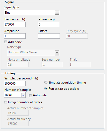Click the Phase (deg) input field
The width and height of the screenshot is (107, 131).
pyautogui.click(x=49, y=24)
